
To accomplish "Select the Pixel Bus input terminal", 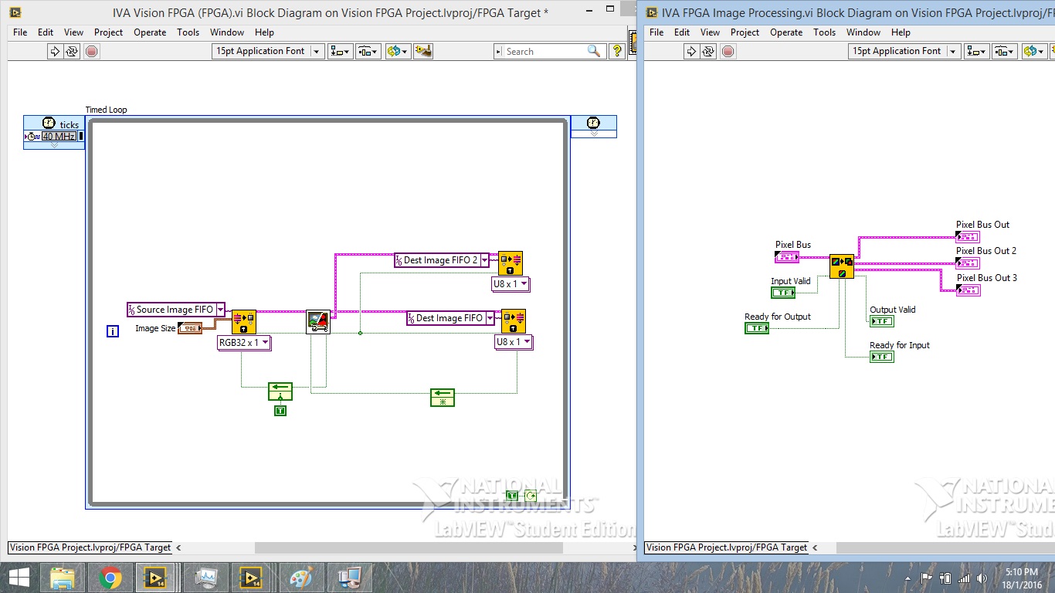I will [x=787, y=256].
